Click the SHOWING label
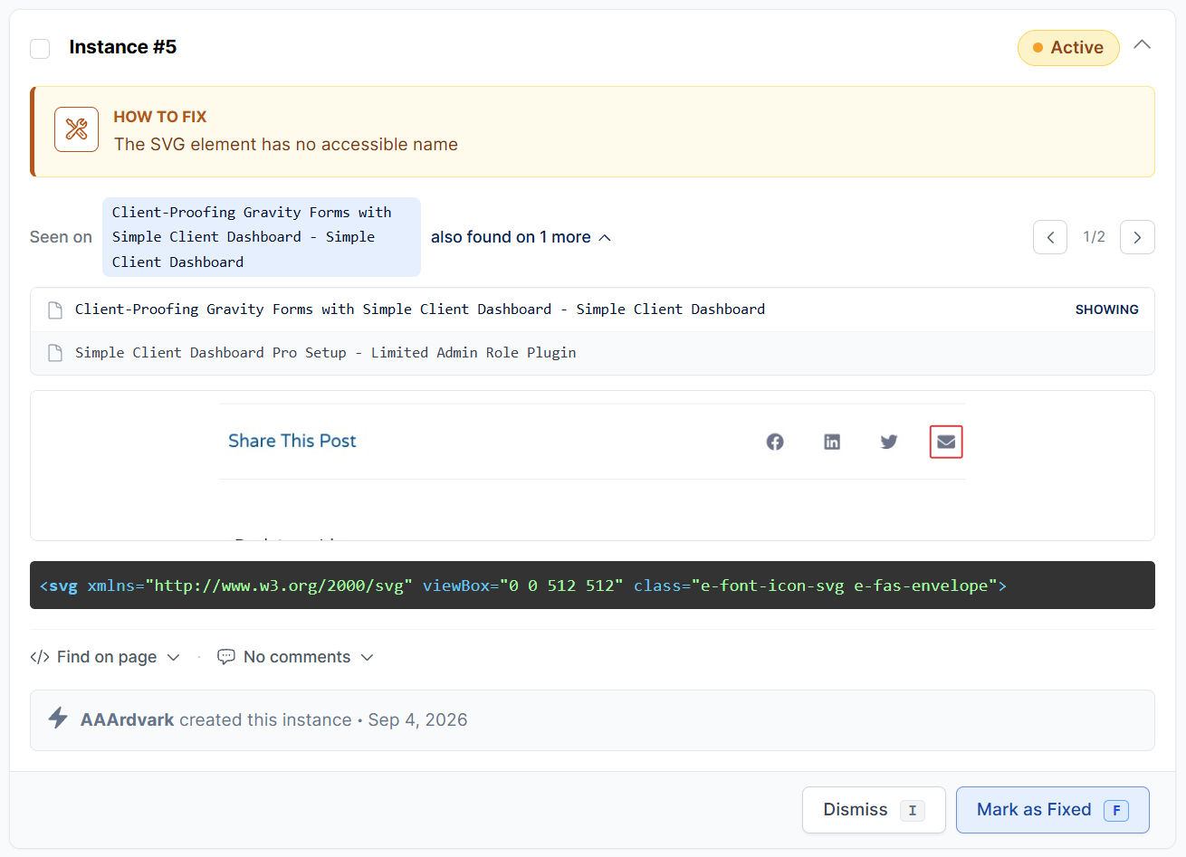 click(x=1106, y=309)
